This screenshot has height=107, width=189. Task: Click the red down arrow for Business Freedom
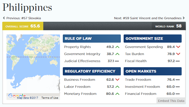(117, 79)
